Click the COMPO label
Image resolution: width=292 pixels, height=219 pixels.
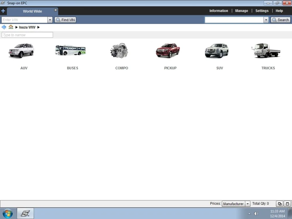pos(121,68)
